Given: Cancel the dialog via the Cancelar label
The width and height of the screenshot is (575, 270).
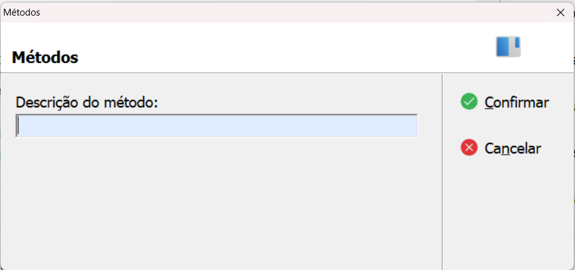Looking at the screenshot, I should click(x=512, y=148).
